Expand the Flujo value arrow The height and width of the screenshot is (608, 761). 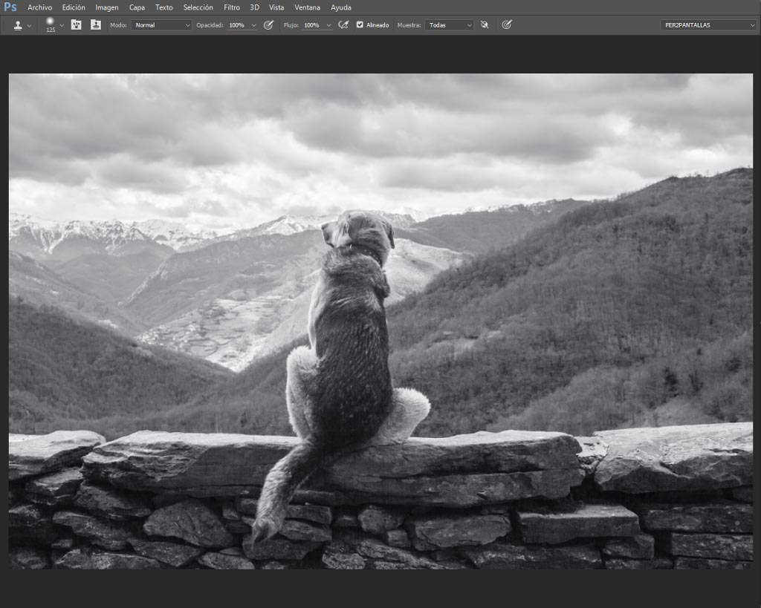(328, 25)
